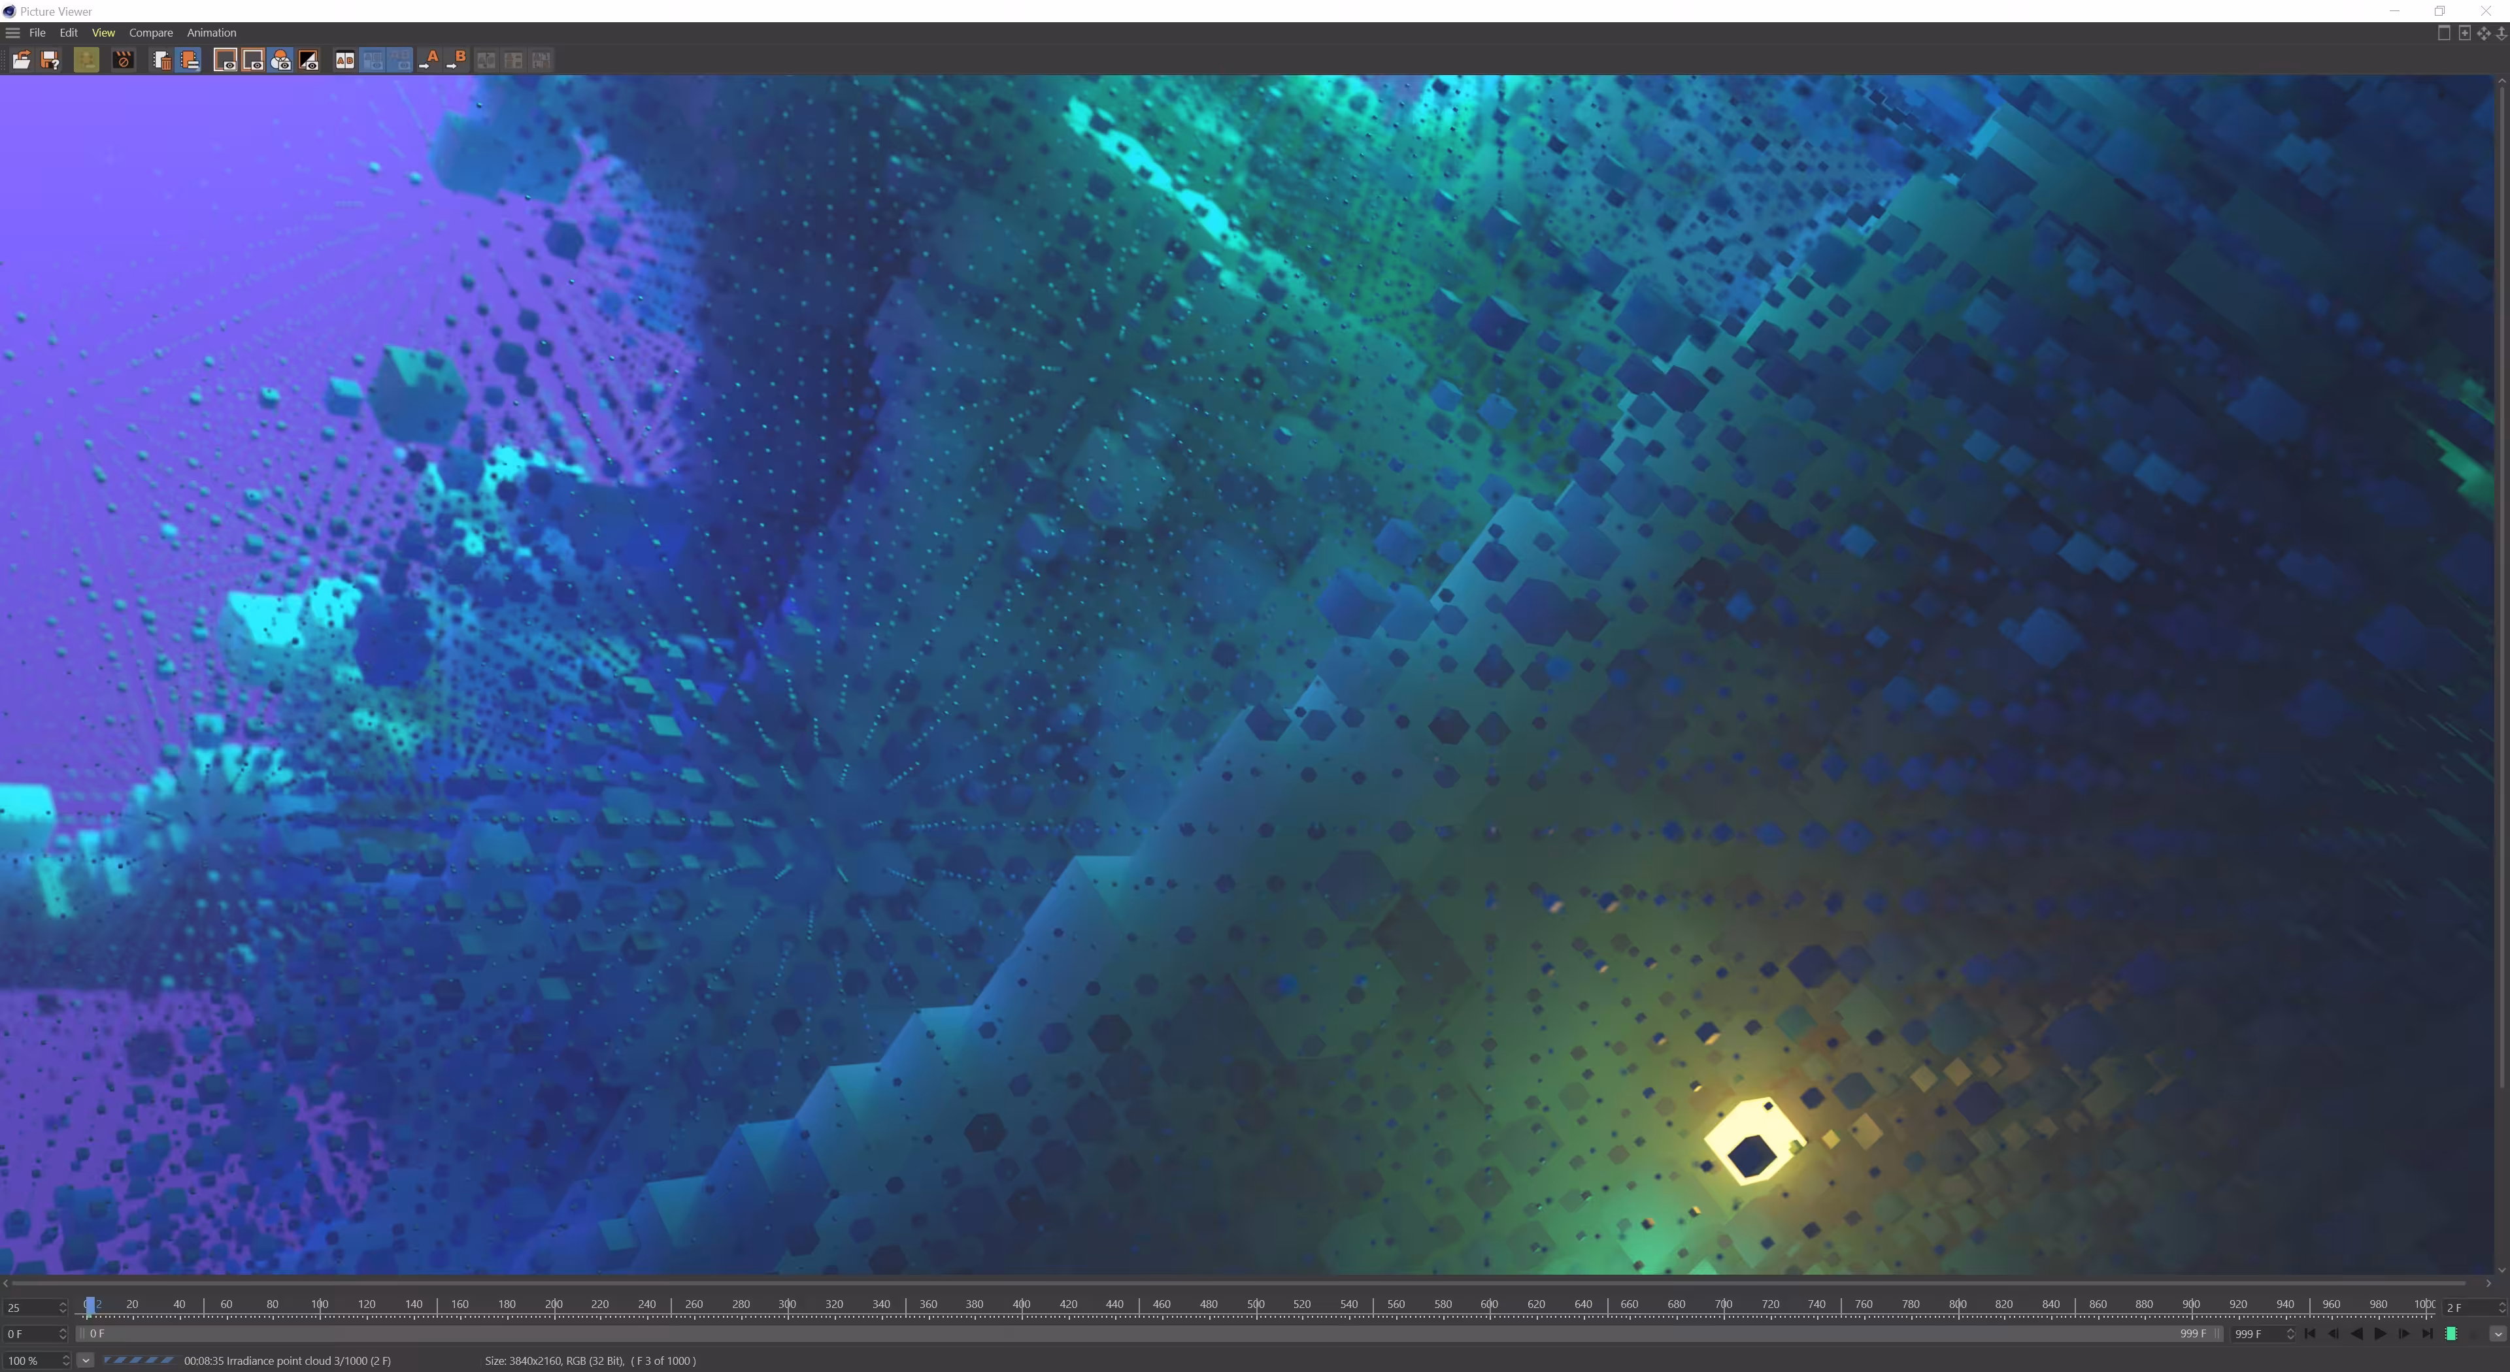Jump to the first frame
2510x1372 pixels.
pos(2310,1334)
